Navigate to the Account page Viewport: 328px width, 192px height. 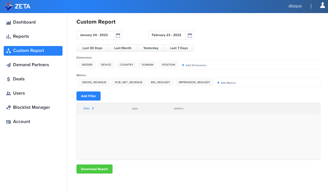[21, 122]
